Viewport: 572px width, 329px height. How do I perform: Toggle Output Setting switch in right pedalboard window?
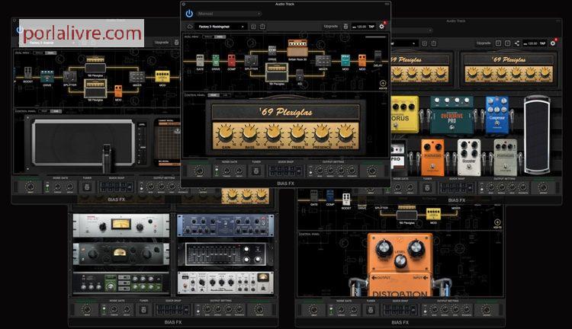[481, 187]
